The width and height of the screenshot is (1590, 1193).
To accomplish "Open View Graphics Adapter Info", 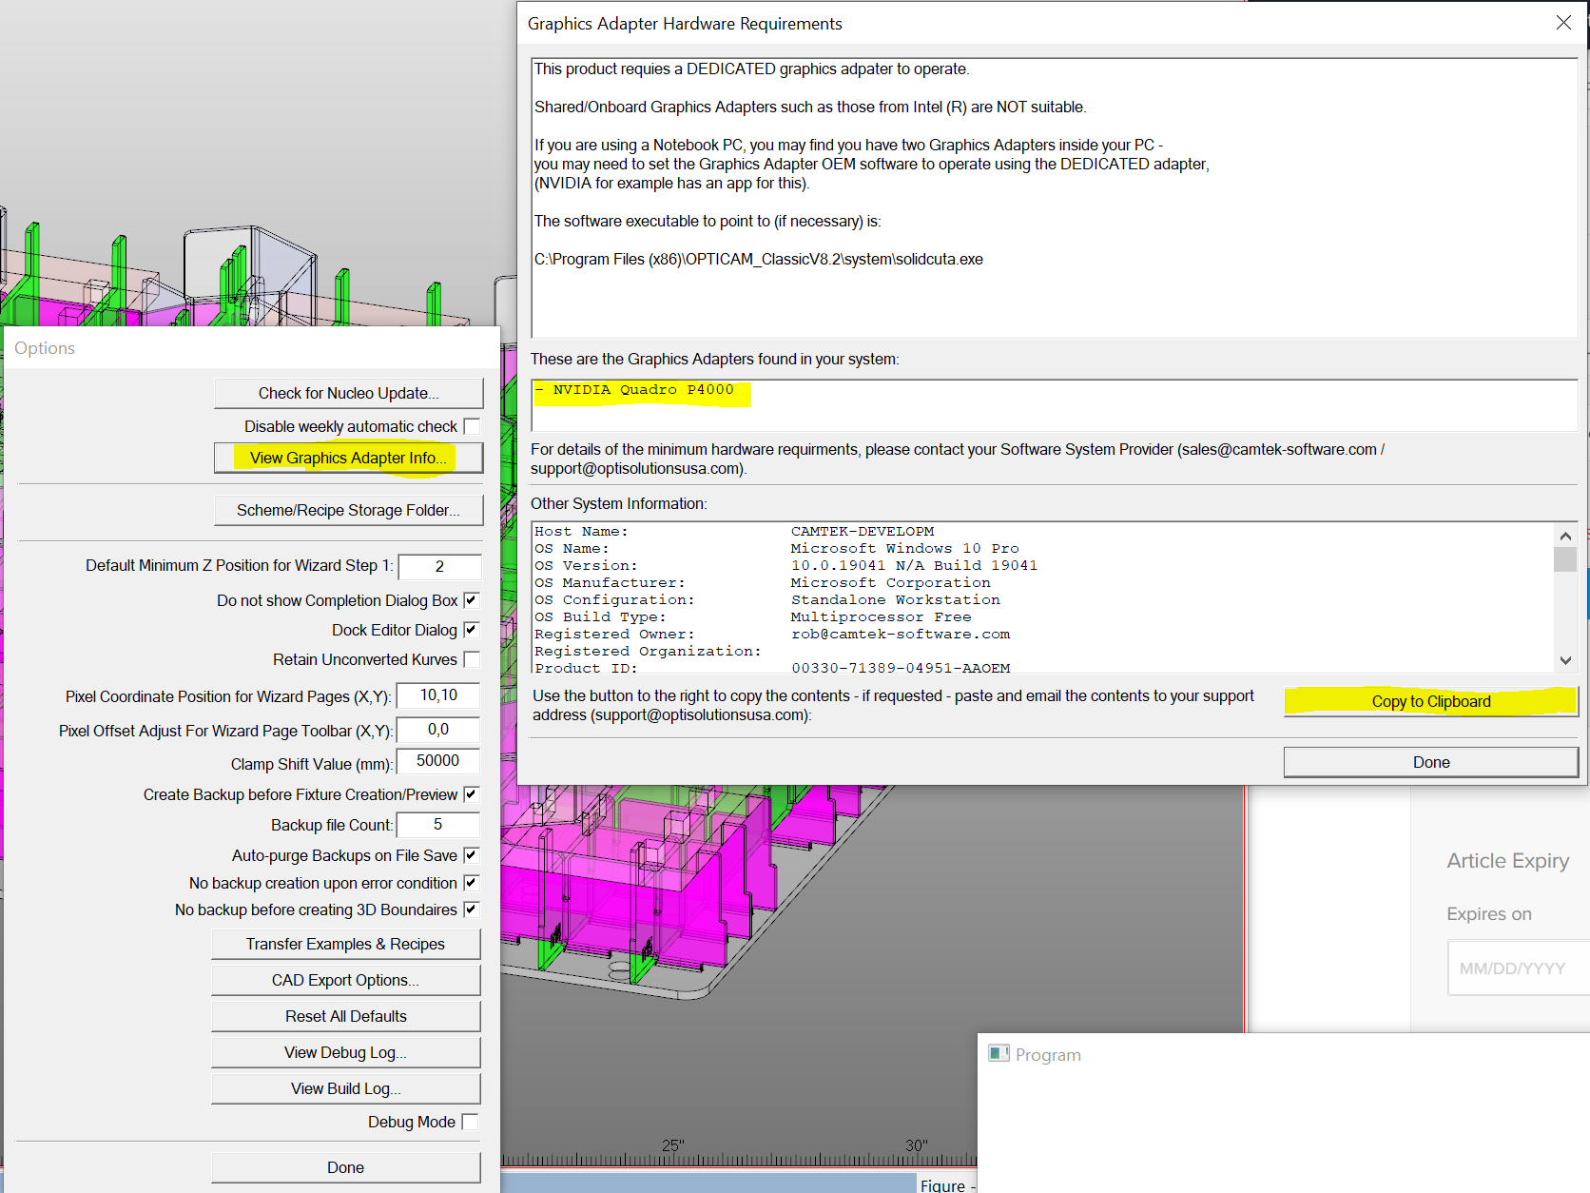I will click(x=349, y=458).
